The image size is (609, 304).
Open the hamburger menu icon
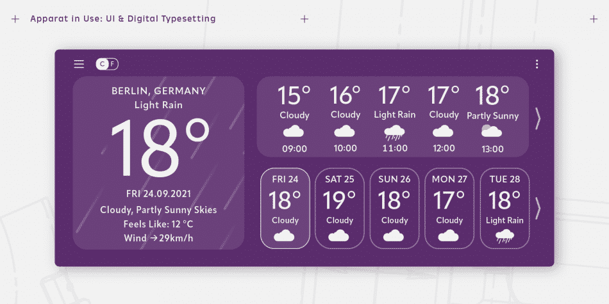(79, 64)
